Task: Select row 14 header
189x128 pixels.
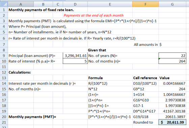Action: [4, 83]
